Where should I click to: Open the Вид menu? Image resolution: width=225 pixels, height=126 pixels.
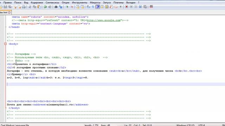[x=26, y=2]
